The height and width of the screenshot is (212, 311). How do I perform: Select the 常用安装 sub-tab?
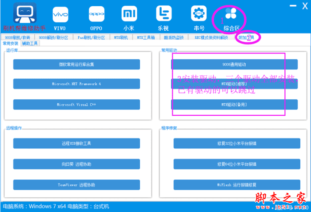[11, 43]
